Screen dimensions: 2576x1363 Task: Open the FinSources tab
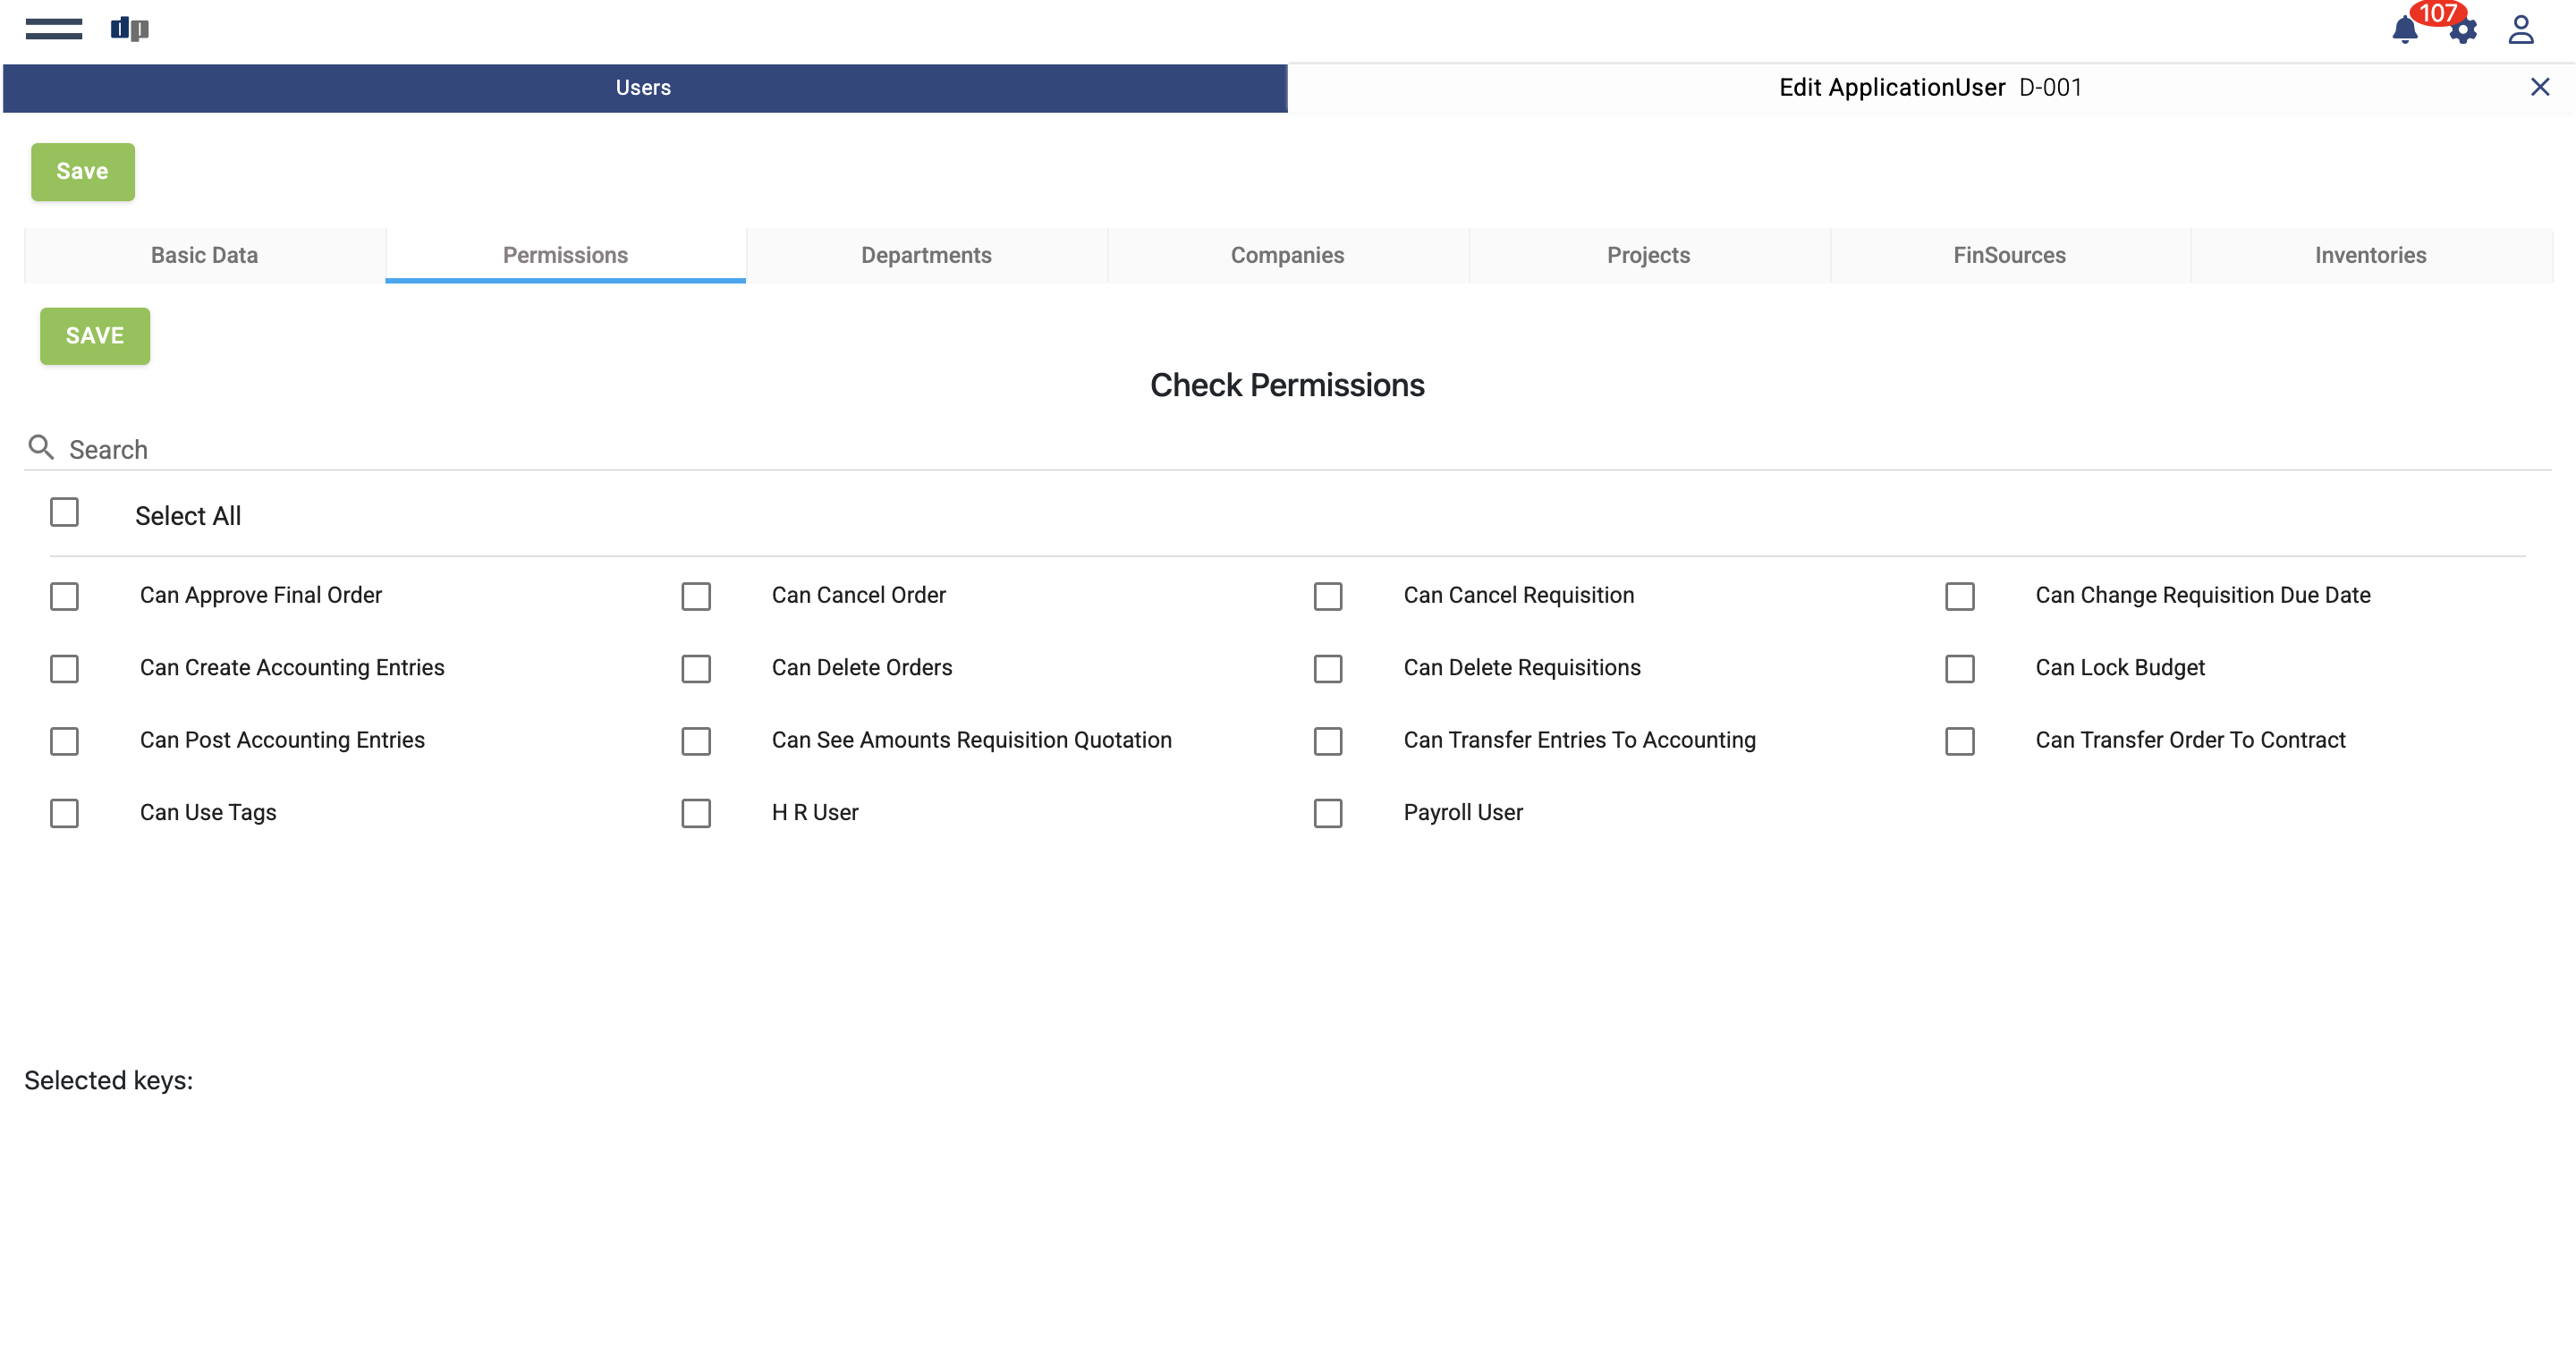pyautogui.click(x=2009, y=256)
